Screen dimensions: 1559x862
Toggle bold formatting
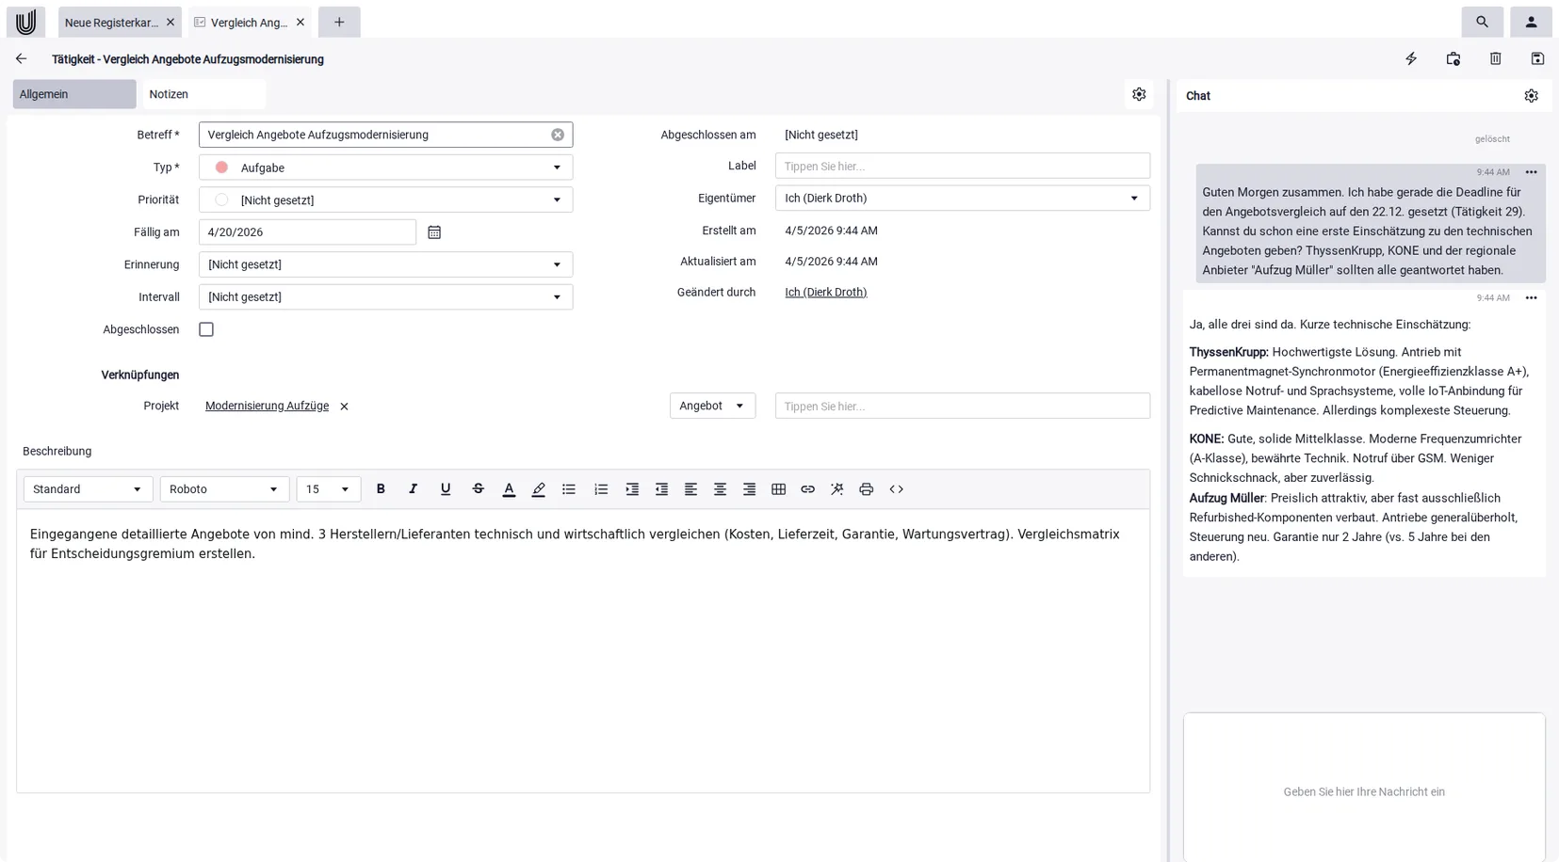coord(381,489)
